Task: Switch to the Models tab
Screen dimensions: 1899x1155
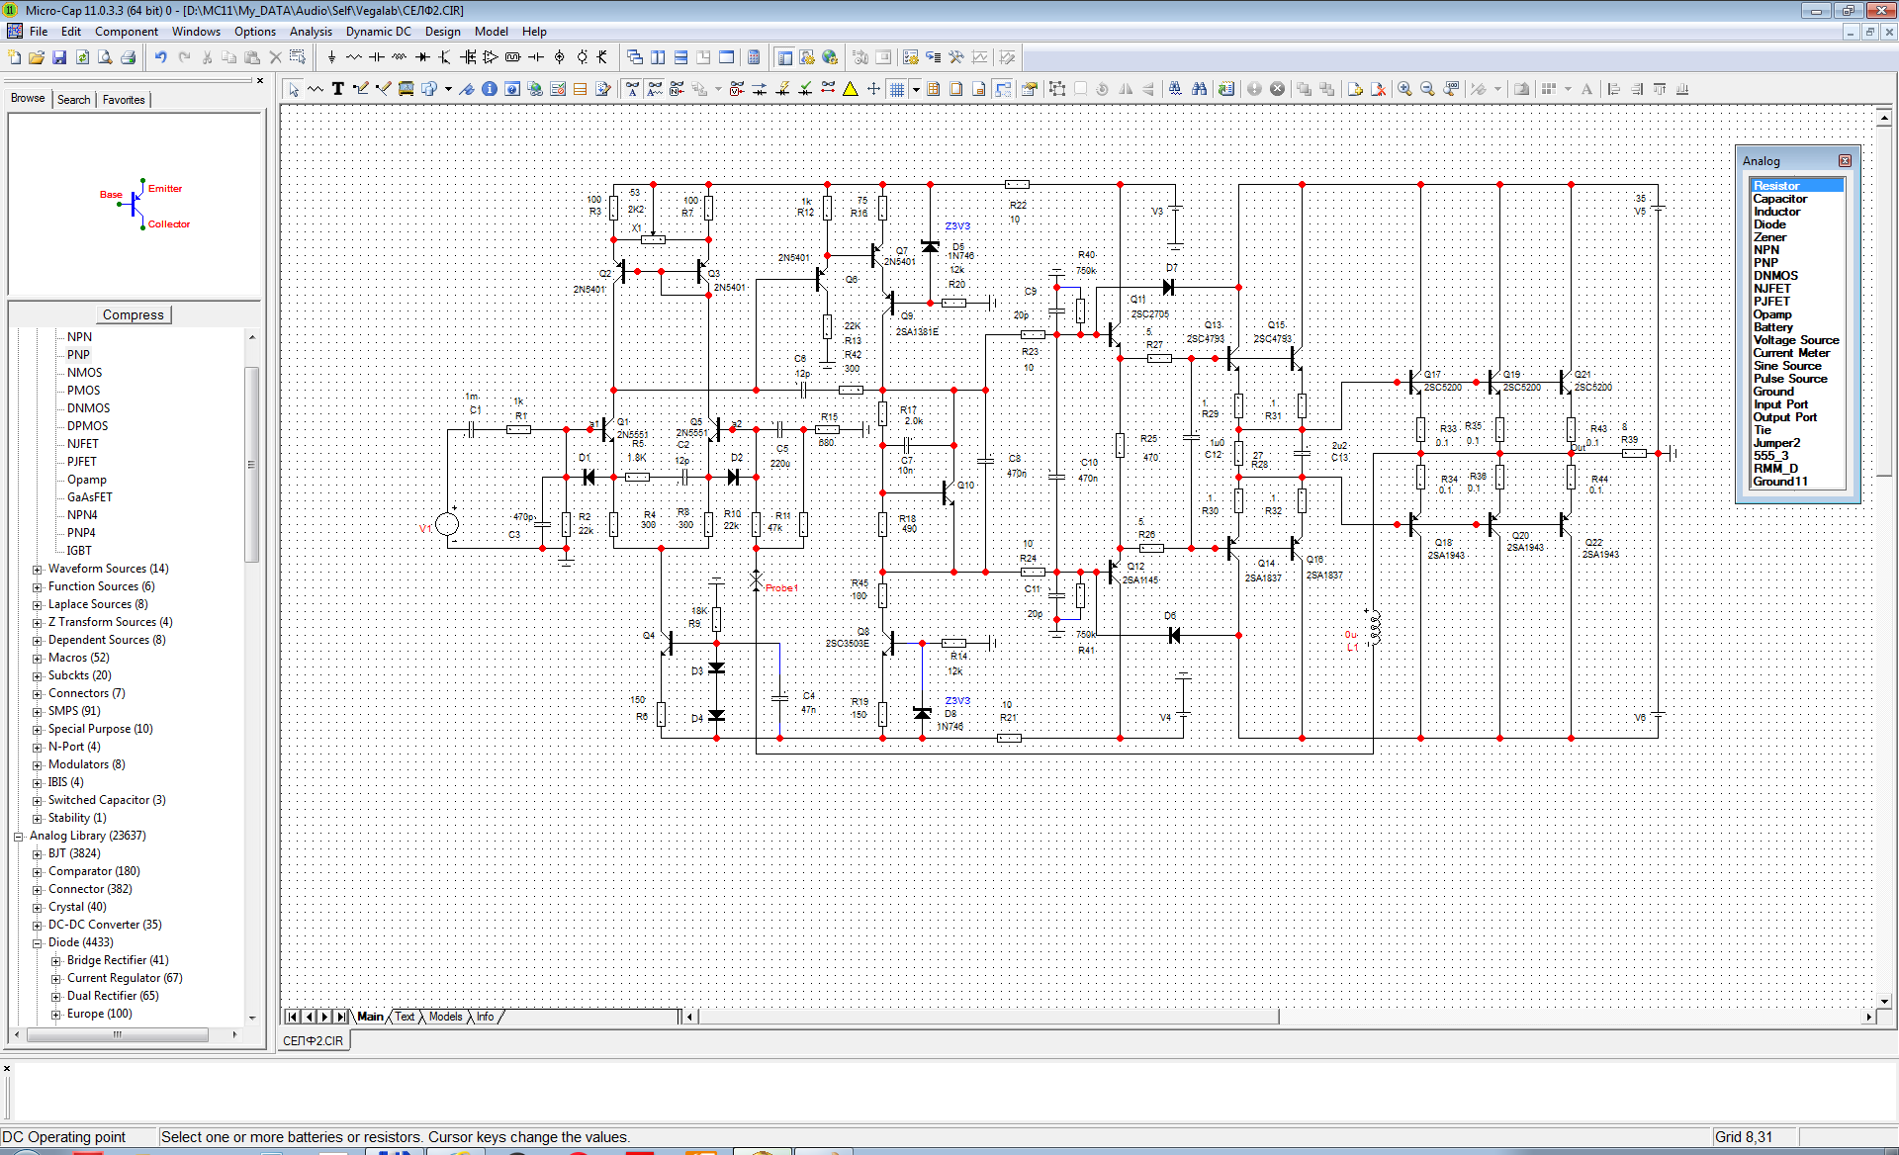Action: (x=445, y=1017)
